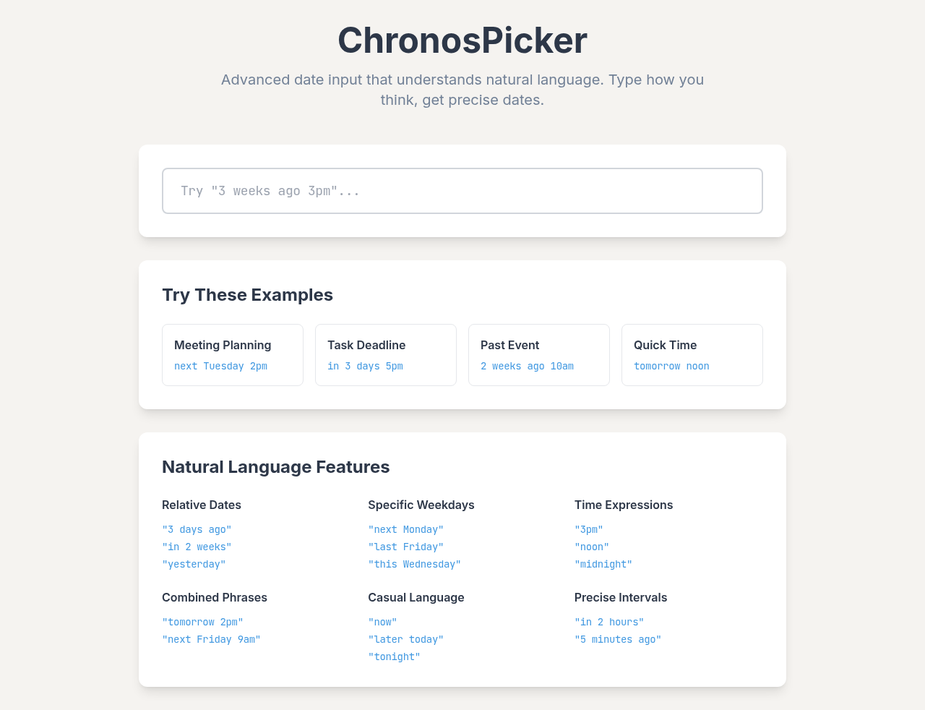Select the "in 2 hours" precise interval example
Viewport: 925px width, 710px height.
(x=608, y=622)
